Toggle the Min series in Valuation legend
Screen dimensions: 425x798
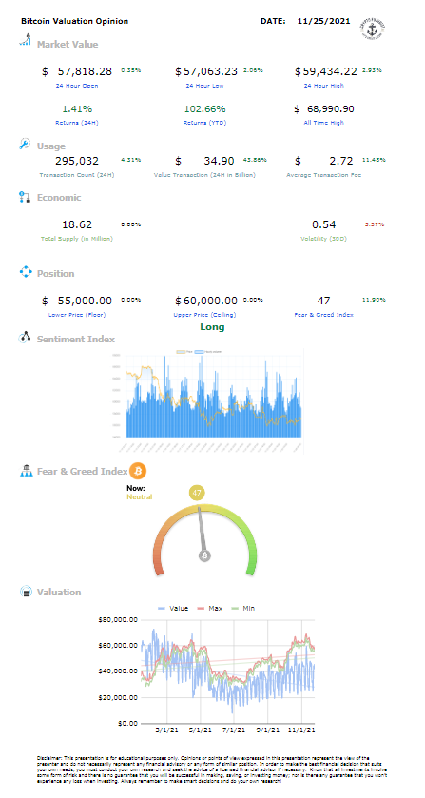coord(241,608)
